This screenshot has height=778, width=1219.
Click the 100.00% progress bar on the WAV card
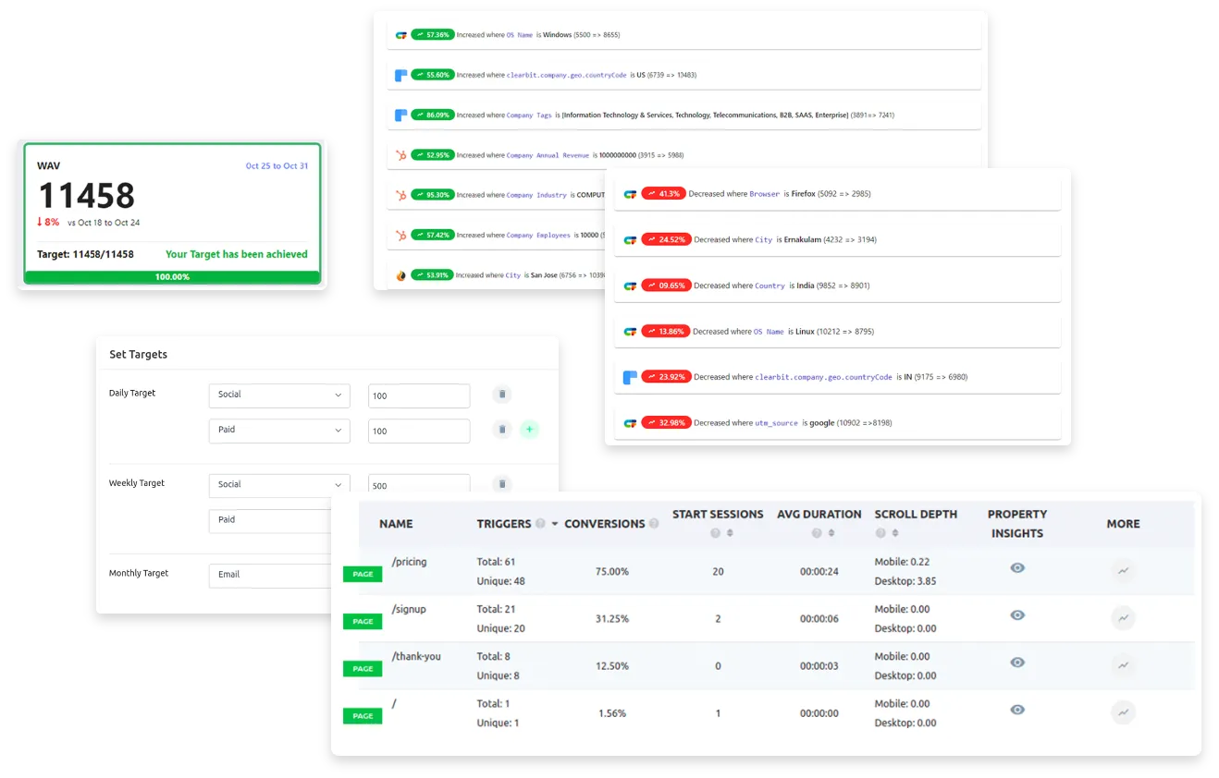[x=172, y=277]
